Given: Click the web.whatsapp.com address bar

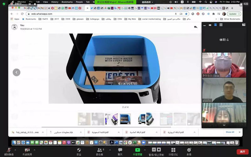Looking at the screenshot, I should point(107,14).
